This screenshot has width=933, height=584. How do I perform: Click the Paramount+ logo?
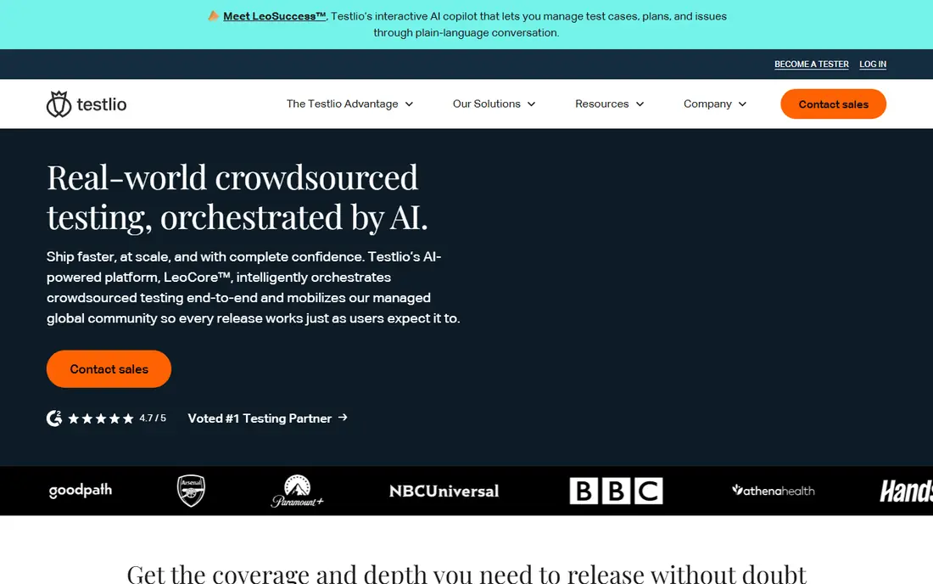point(297,491)
